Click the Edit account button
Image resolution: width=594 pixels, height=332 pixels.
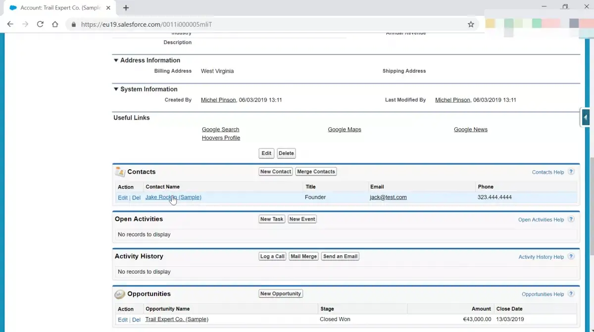266,153
